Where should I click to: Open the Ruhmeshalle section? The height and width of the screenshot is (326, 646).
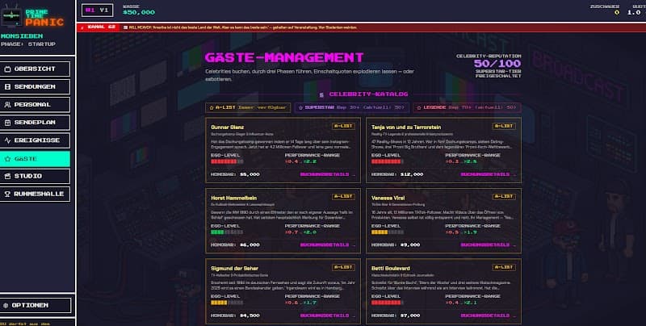(35, 194)
